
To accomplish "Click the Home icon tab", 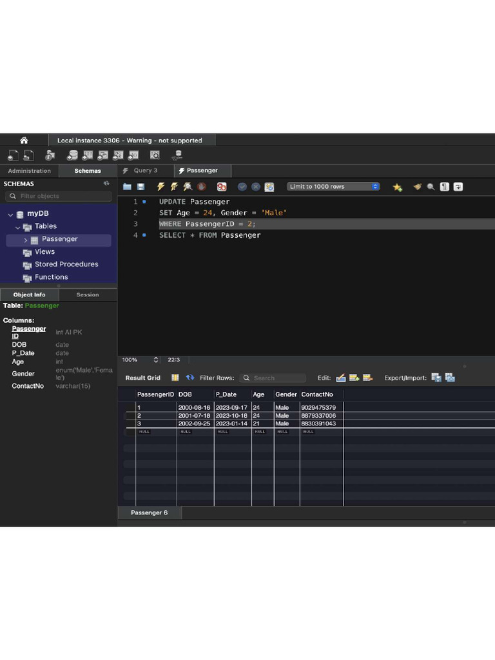I will tap(24, 141).
